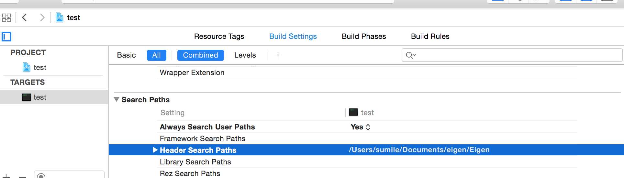
Task: Open the Build Phases tab
Action: [x=364, y=36]
